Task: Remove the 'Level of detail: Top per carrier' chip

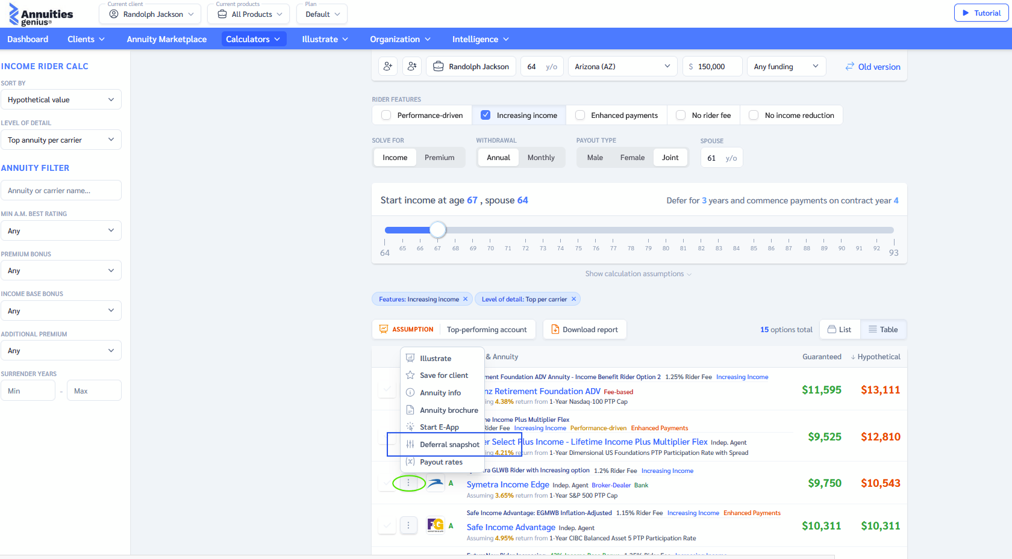Action: pos(573,299)
